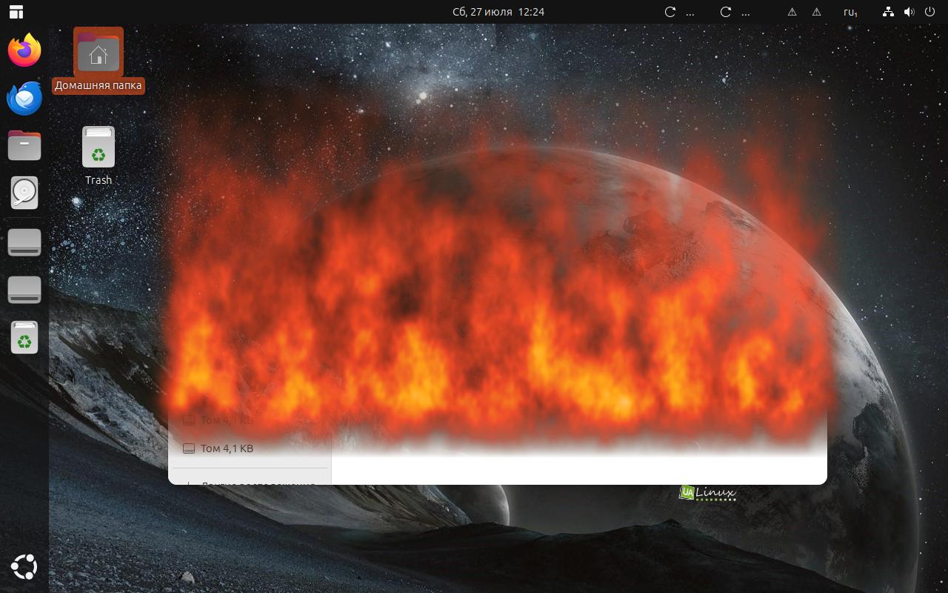Open the network connection indicator
Viewport: 948px width, 593px height.
(x=889, y=12)
